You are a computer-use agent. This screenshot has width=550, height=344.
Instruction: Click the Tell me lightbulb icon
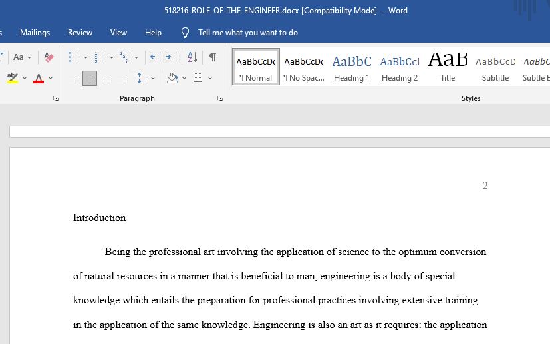[x=185, y=33]
